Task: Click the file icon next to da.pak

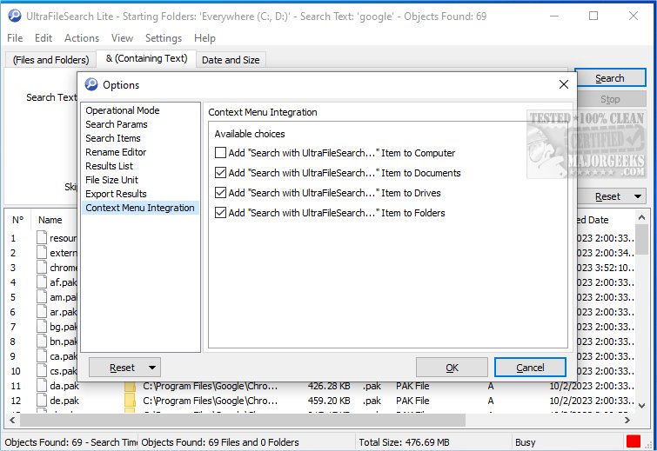Action: click(x=42, y=385)
